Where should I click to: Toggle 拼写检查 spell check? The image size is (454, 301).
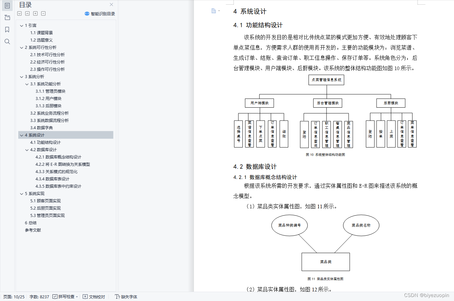63,297
